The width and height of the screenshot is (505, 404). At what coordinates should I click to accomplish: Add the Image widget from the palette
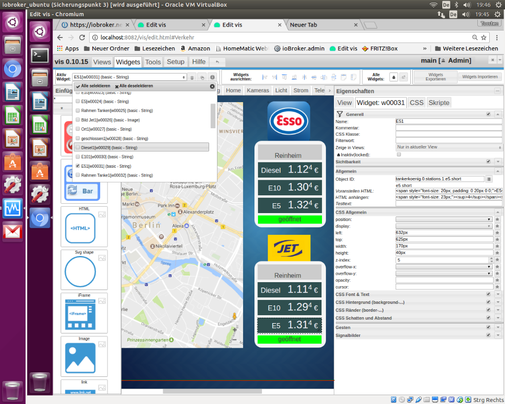(x=84, y=356)
